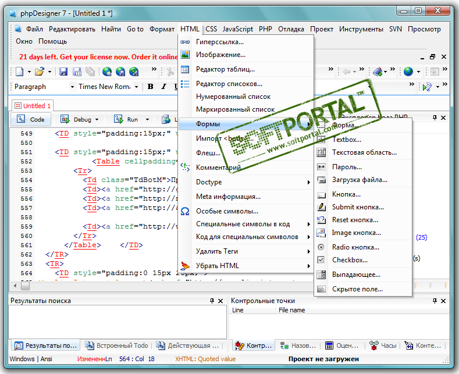Switch to the Часы tab
The width and height of the screenshot is (459, 374).
click(x=383, y=345)
